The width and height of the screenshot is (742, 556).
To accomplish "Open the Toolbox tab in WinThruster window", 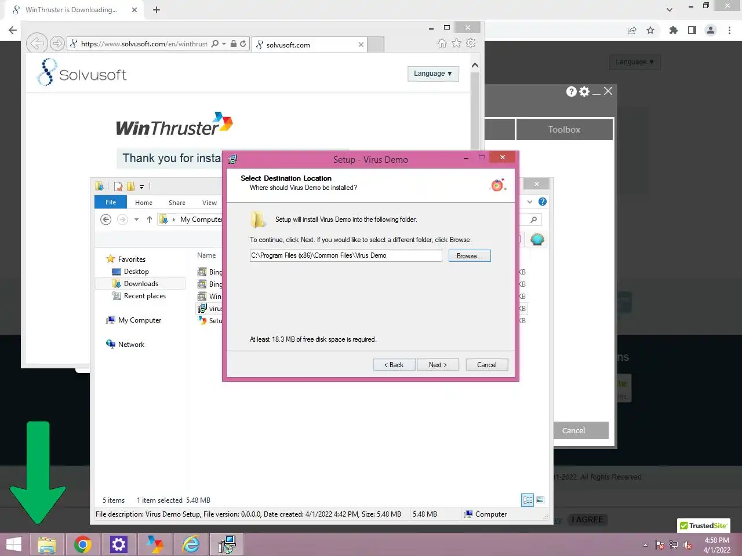I will (564, 130).
